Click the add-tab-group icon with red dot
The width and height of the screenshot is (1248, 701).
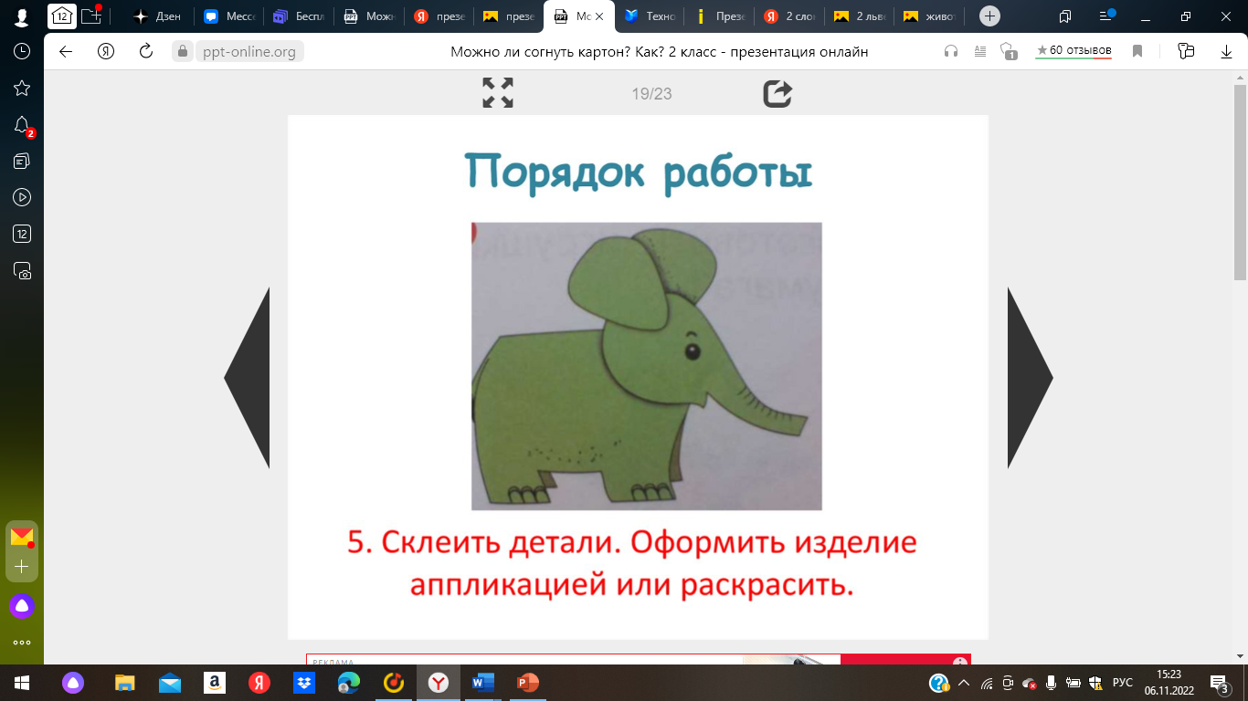click(x=91, y=16)
